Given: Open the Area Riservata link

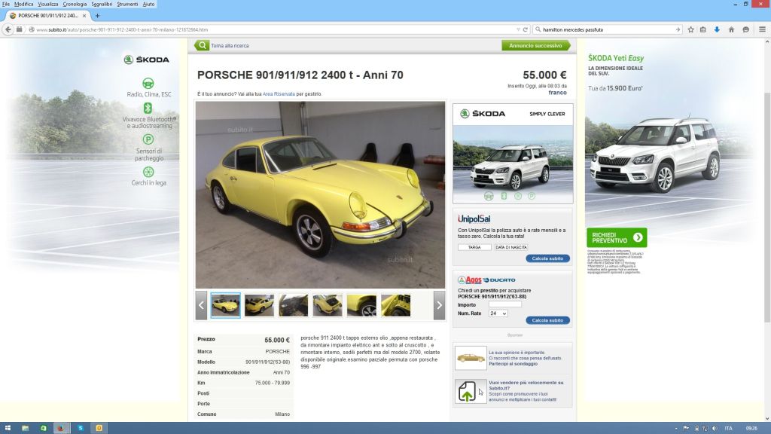Looking at the screenshot, I should coord(279,94).
